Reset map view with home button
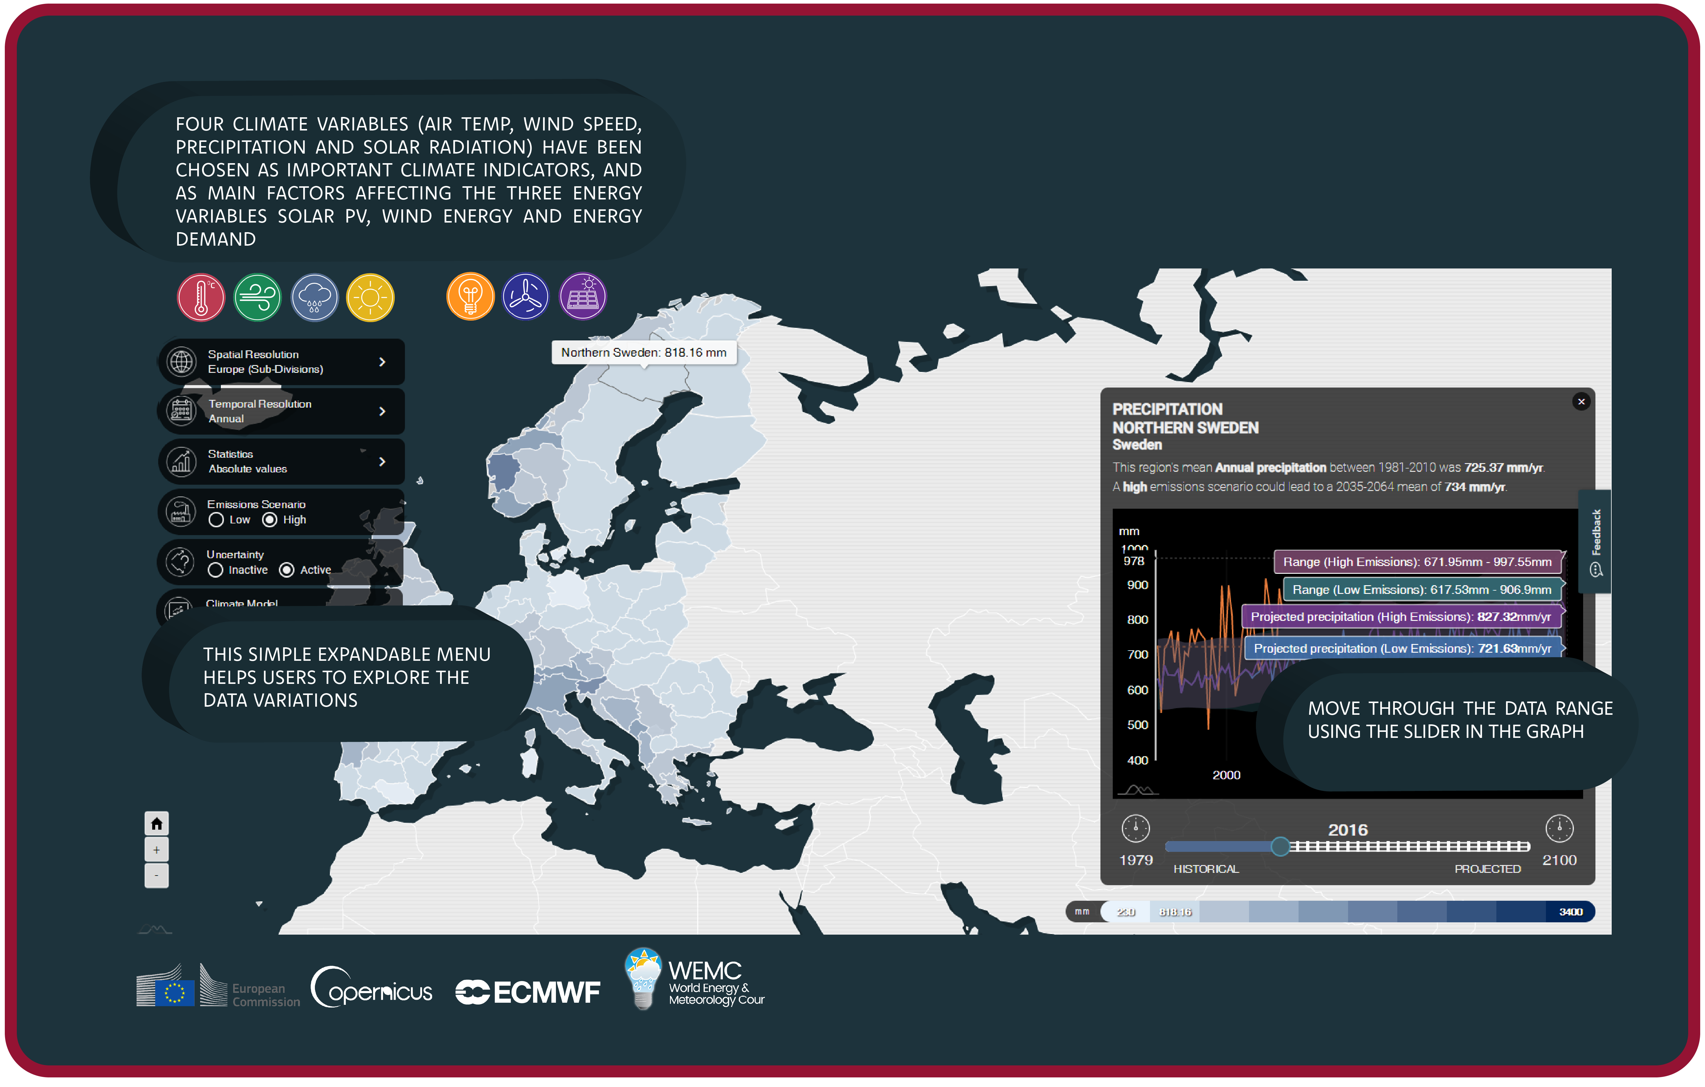Viewport: 1705px width, 1087px height. tap(156, 824)
